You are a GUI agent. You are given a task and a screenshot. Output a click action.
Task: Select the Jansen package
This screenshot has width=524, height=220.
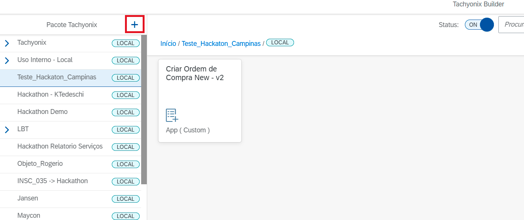click(27, 198)
